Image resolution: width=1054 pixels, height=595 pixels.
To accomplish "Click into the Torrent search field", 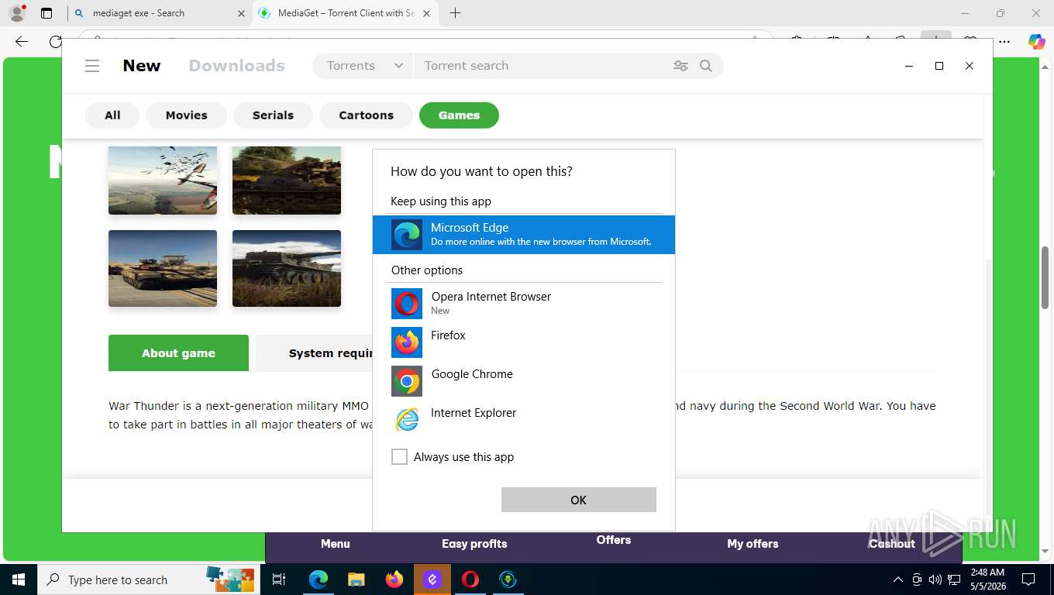I will (x=542, y=66).
